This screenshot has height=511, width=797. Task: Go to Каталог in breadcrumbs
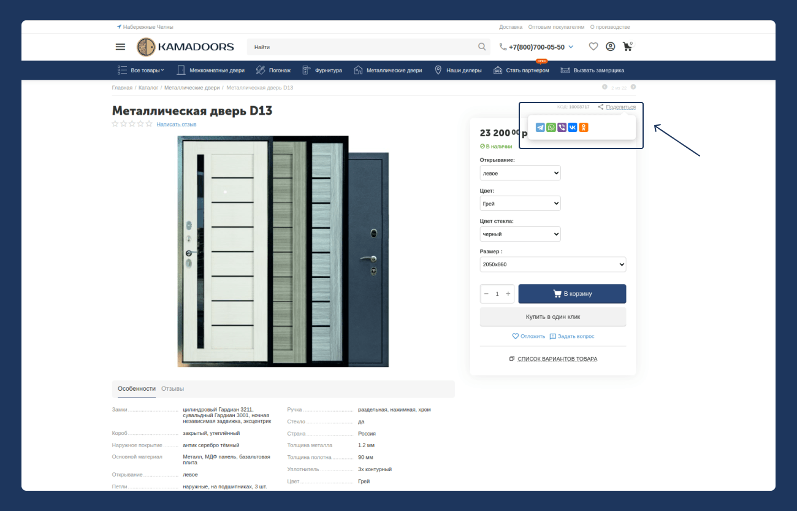(x=148, y=88)
